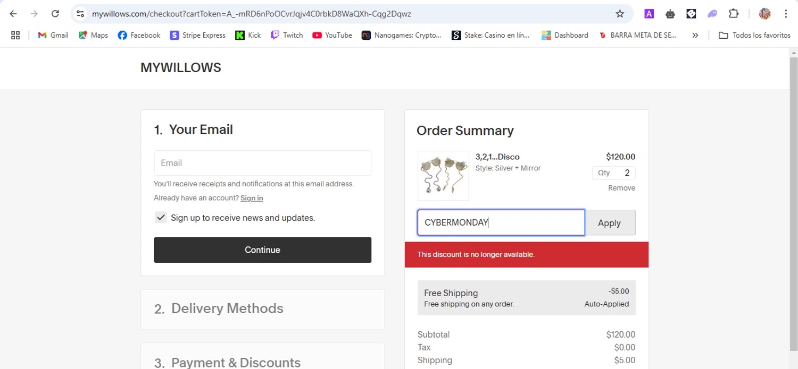
Task: Open the YouTube bookmark
Action: pos(332,35)
